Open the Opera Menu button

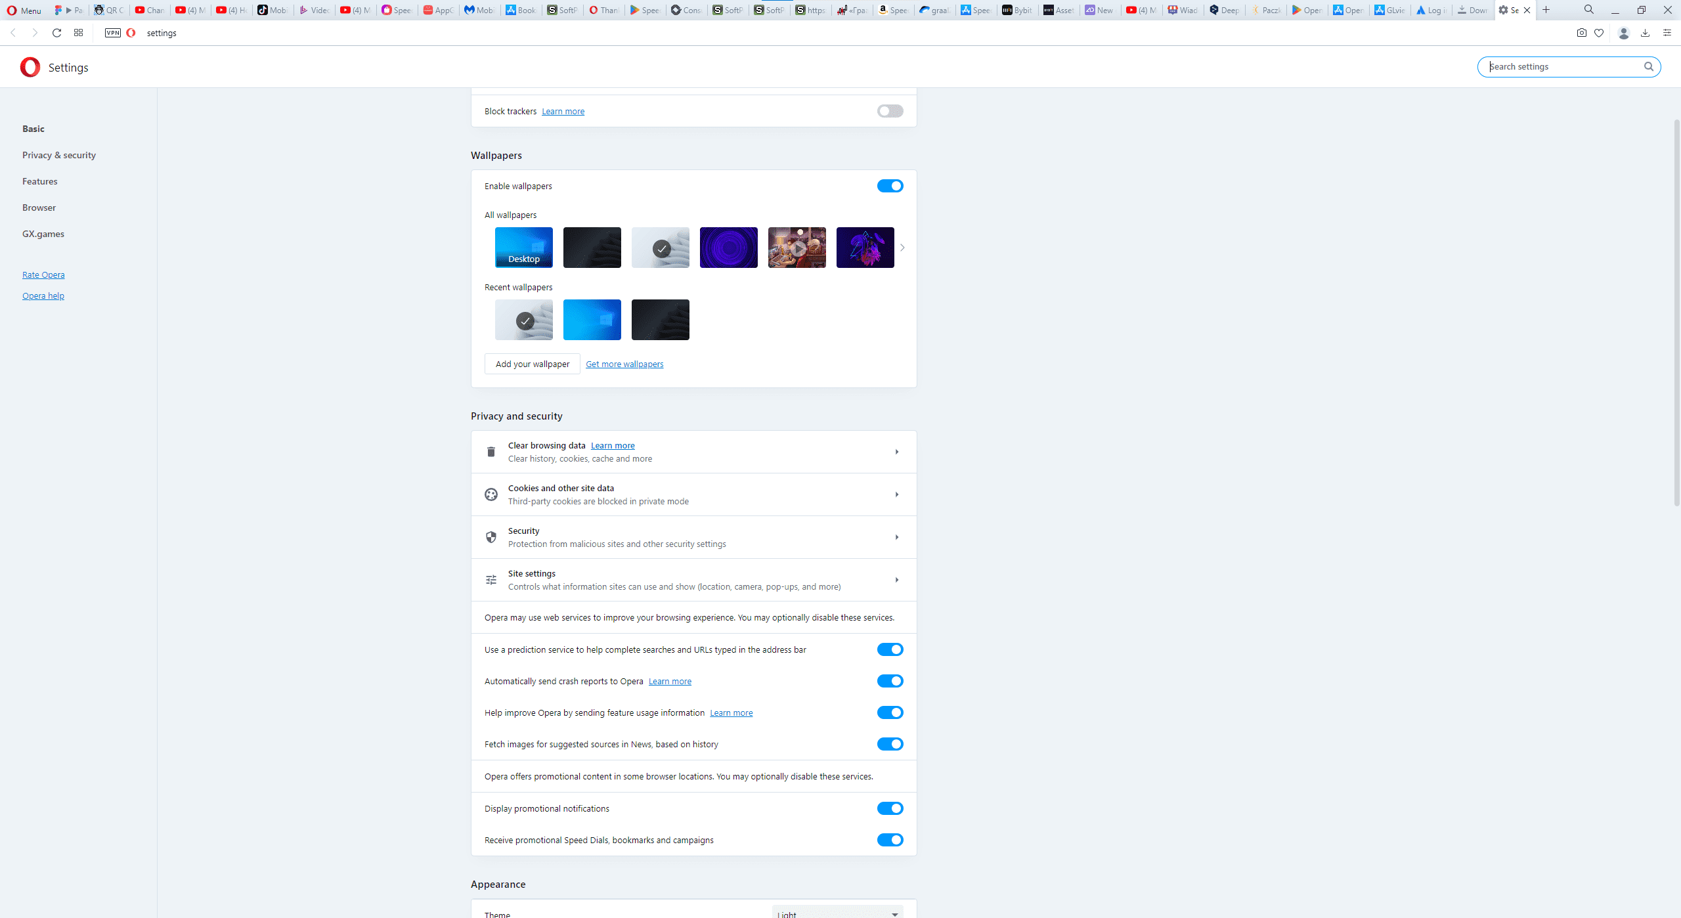(x=24, y=10)
